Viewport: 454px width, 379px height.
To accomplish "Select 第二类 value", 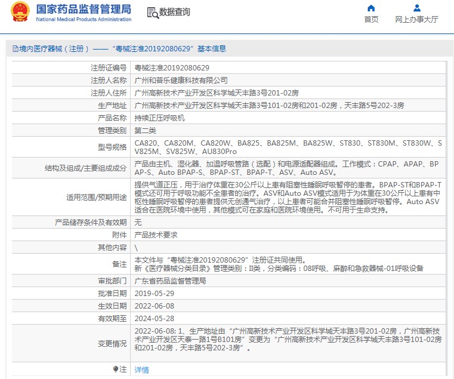I will pos(145,130).
